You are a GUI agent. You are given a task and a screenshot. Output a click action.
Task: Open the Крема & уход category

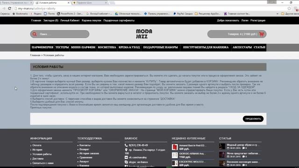pos(129,48)
